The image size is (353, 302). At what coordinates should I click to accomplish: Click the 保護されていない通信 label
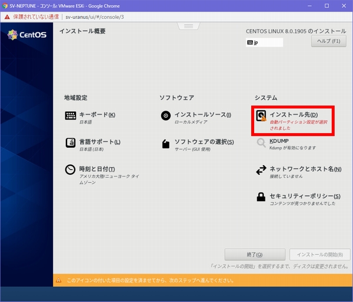pos(36,17)
